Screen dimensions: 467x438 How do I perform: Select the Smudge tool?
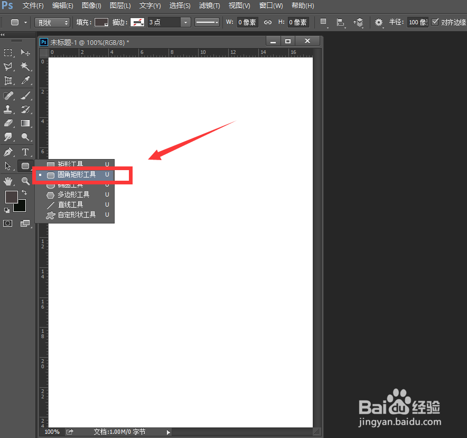(8, 137)
